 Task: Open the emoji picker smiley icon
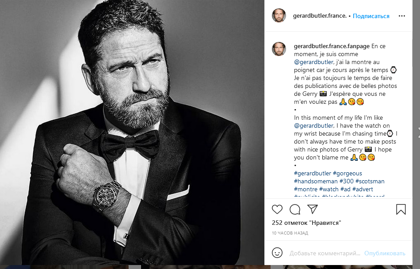click(277, 253)
